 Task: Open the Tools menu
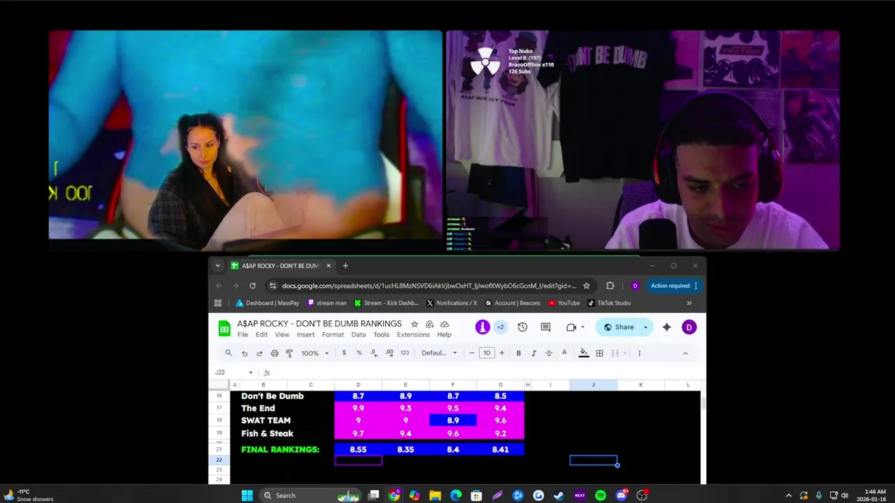tap(381, 335)
